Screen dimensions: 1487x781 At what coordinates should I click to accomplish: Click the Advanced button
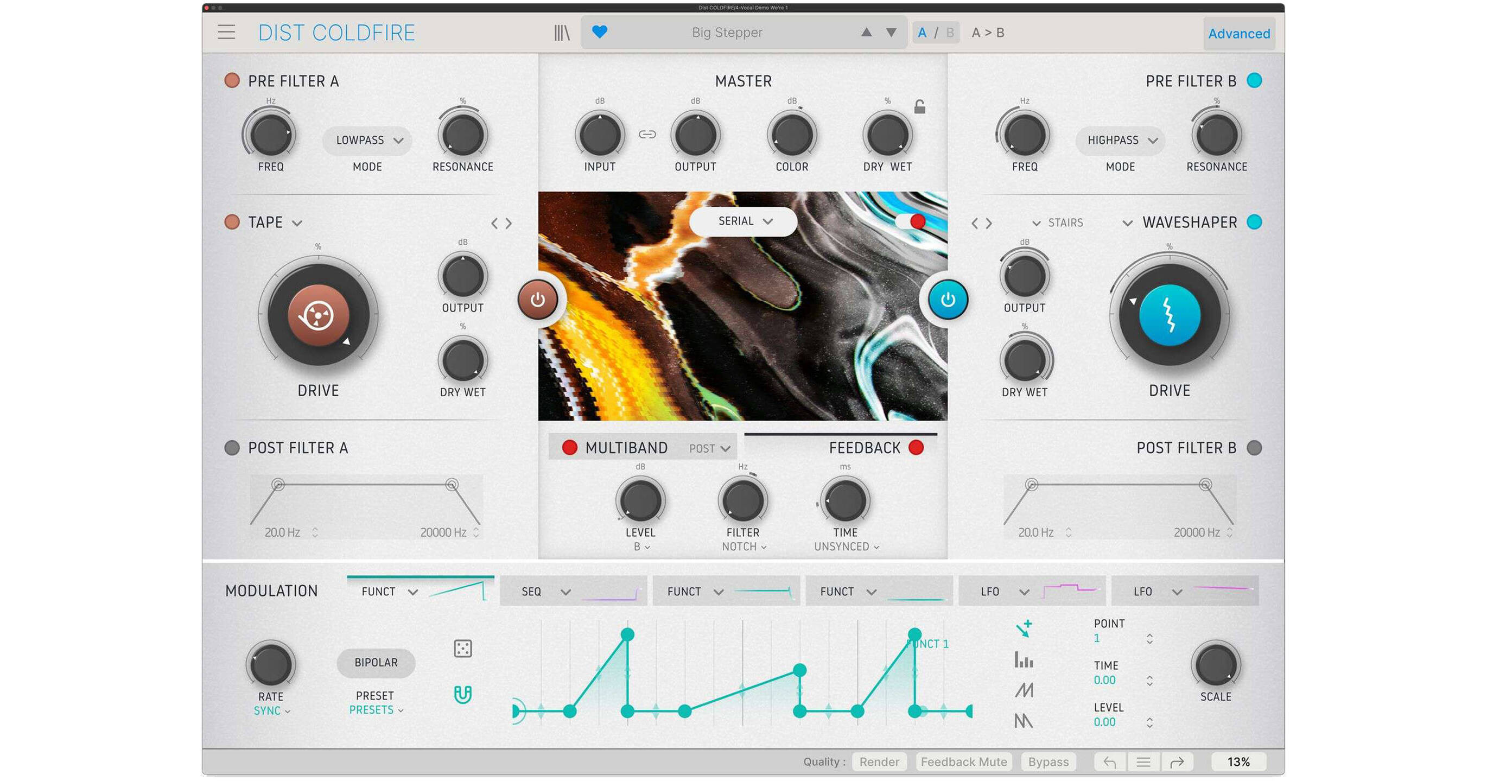pyautogui.click(x=1239, y=33)
